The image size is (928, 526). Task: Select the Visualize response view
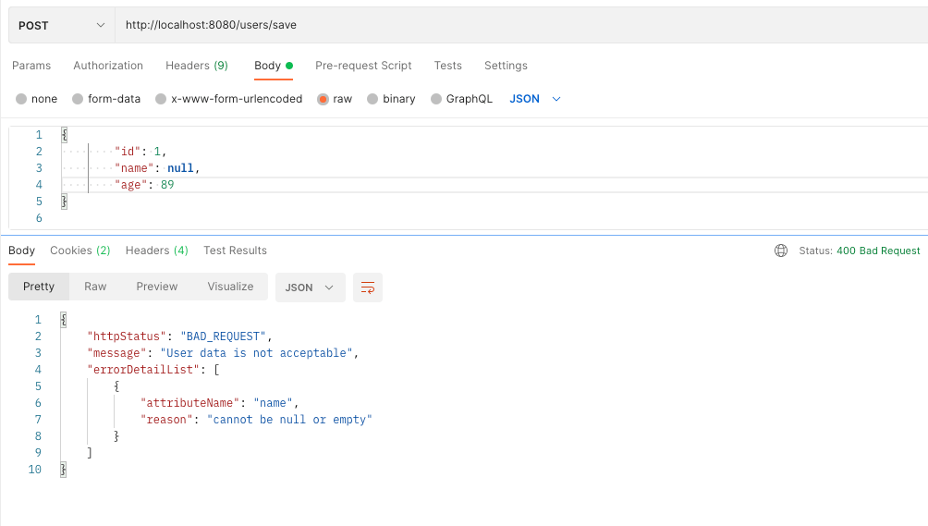coord(230,287)
